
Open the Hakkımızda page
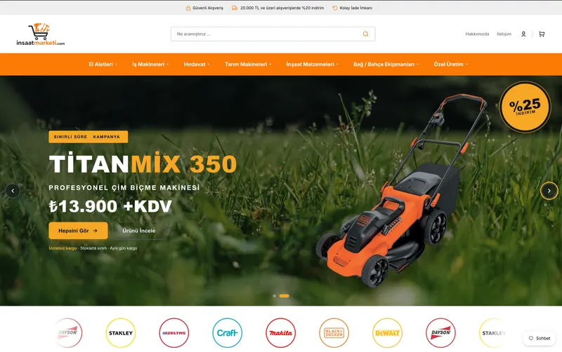pos(477,34)
